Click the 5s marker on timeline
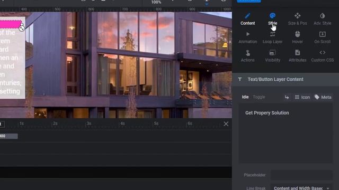Screen dimensions: 339x190 point(156,123)
